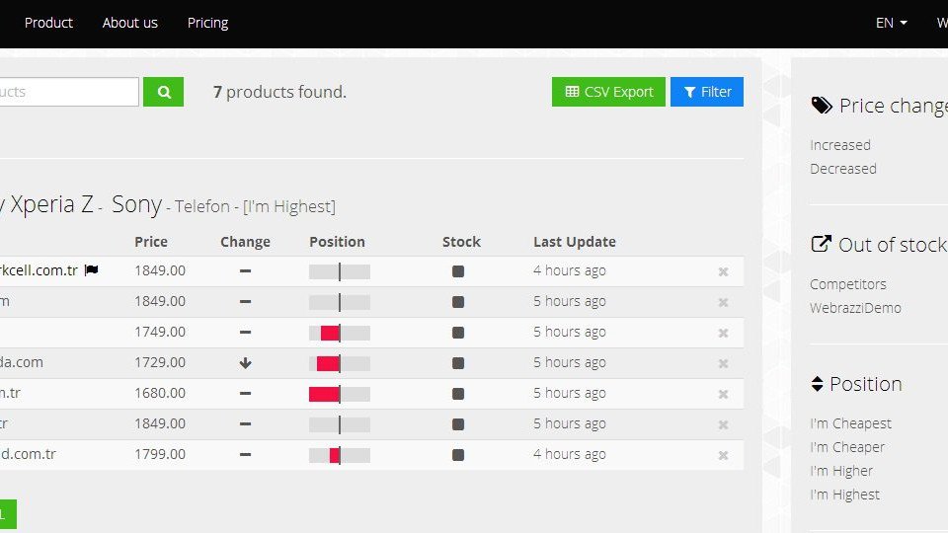The image size is (948, 533).
Task: Open the Product menu item
Action: [x=48, y=23]
